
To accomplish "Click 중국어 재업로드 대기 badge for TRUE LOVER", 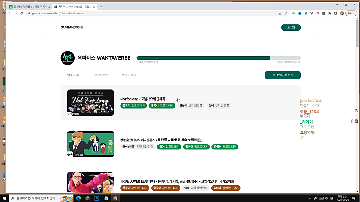I will [x=166, y=188].
